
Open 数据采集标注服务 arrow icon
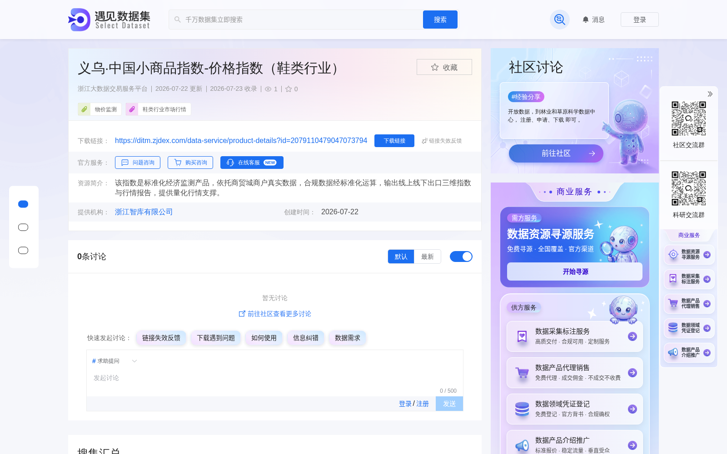tap(632, 336)
